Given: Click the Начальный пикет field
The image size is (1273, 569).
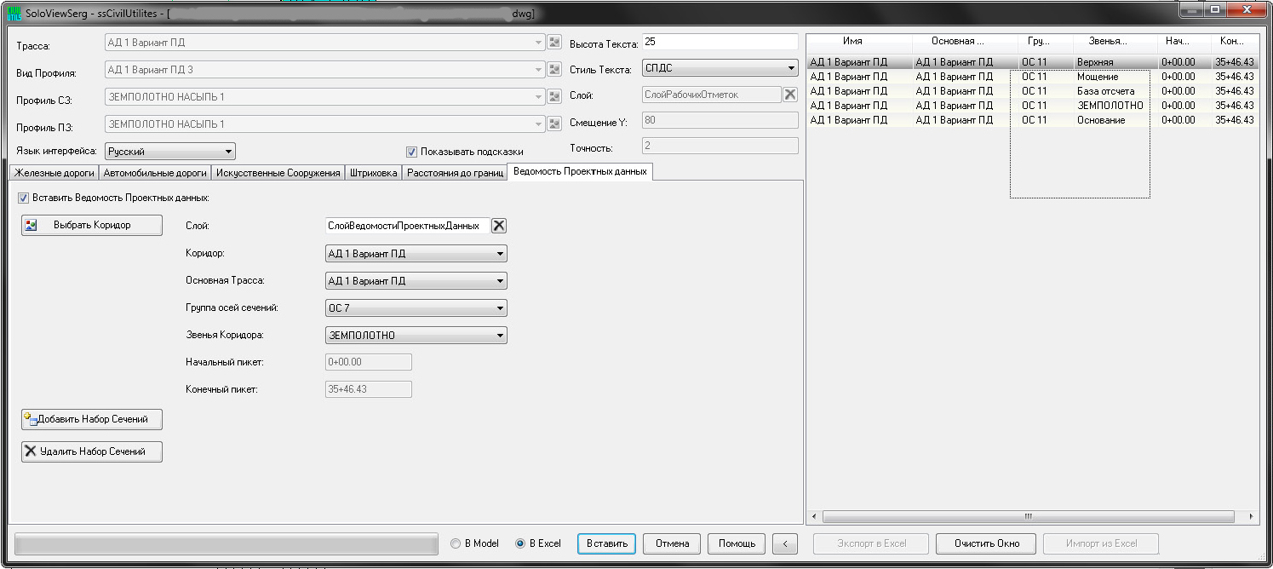Looking at the screenshot, I should point(369,362).
